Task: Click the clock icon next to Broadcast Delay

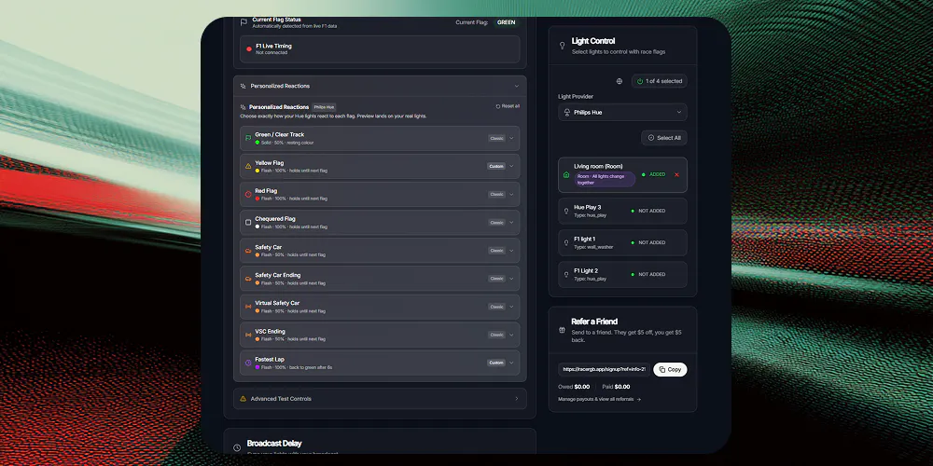Action: 237,447
